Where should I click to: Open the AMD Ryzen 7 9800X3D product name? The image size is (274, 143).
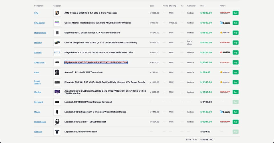point(91,13)
